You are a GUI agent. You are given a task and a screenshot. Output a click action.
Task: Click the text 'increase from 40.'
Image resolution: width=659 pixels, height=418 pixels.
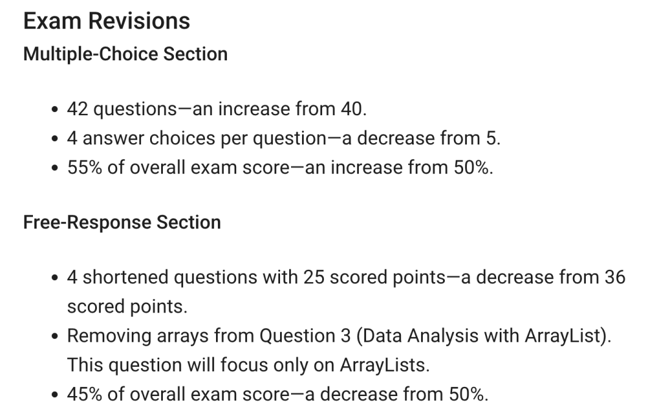(292, 109)
